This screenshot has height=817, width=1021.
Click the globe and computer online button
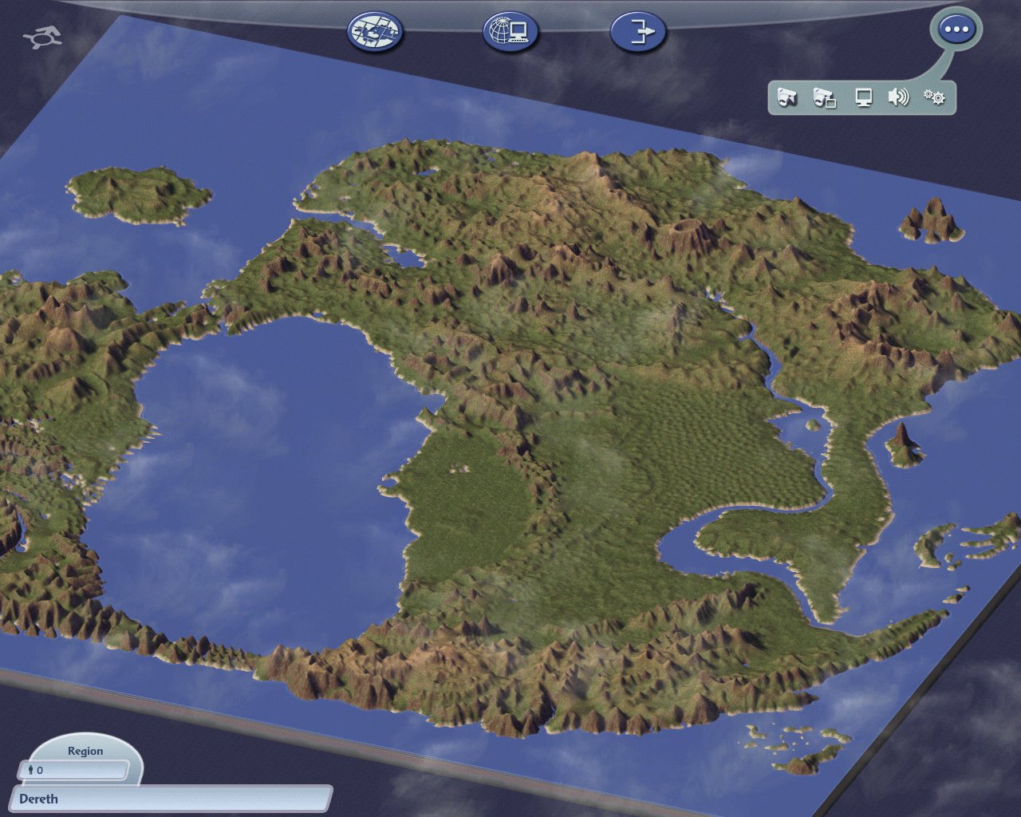pos(510,33)
